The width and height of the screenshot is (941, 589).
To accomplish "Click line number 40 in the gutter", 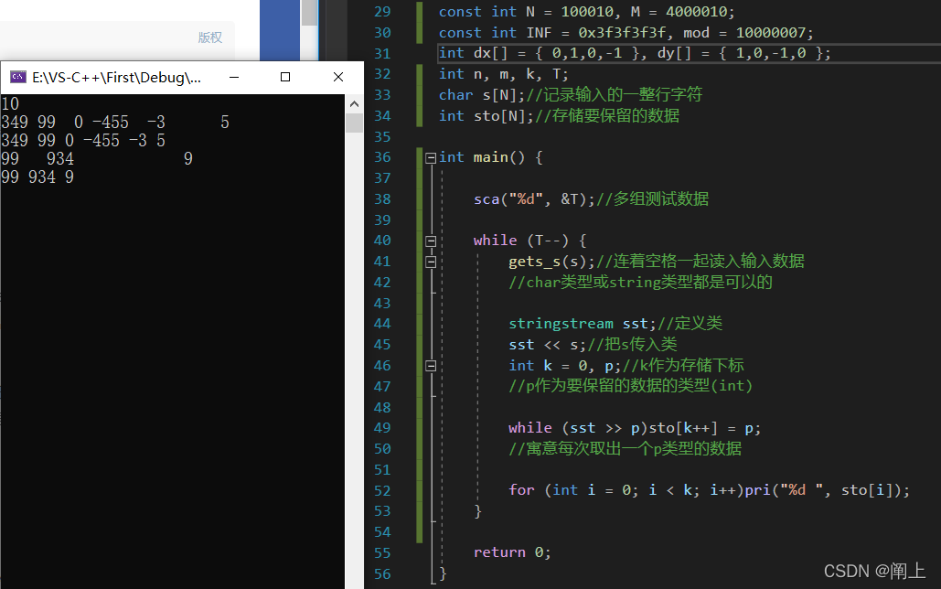I will (382, 241).
